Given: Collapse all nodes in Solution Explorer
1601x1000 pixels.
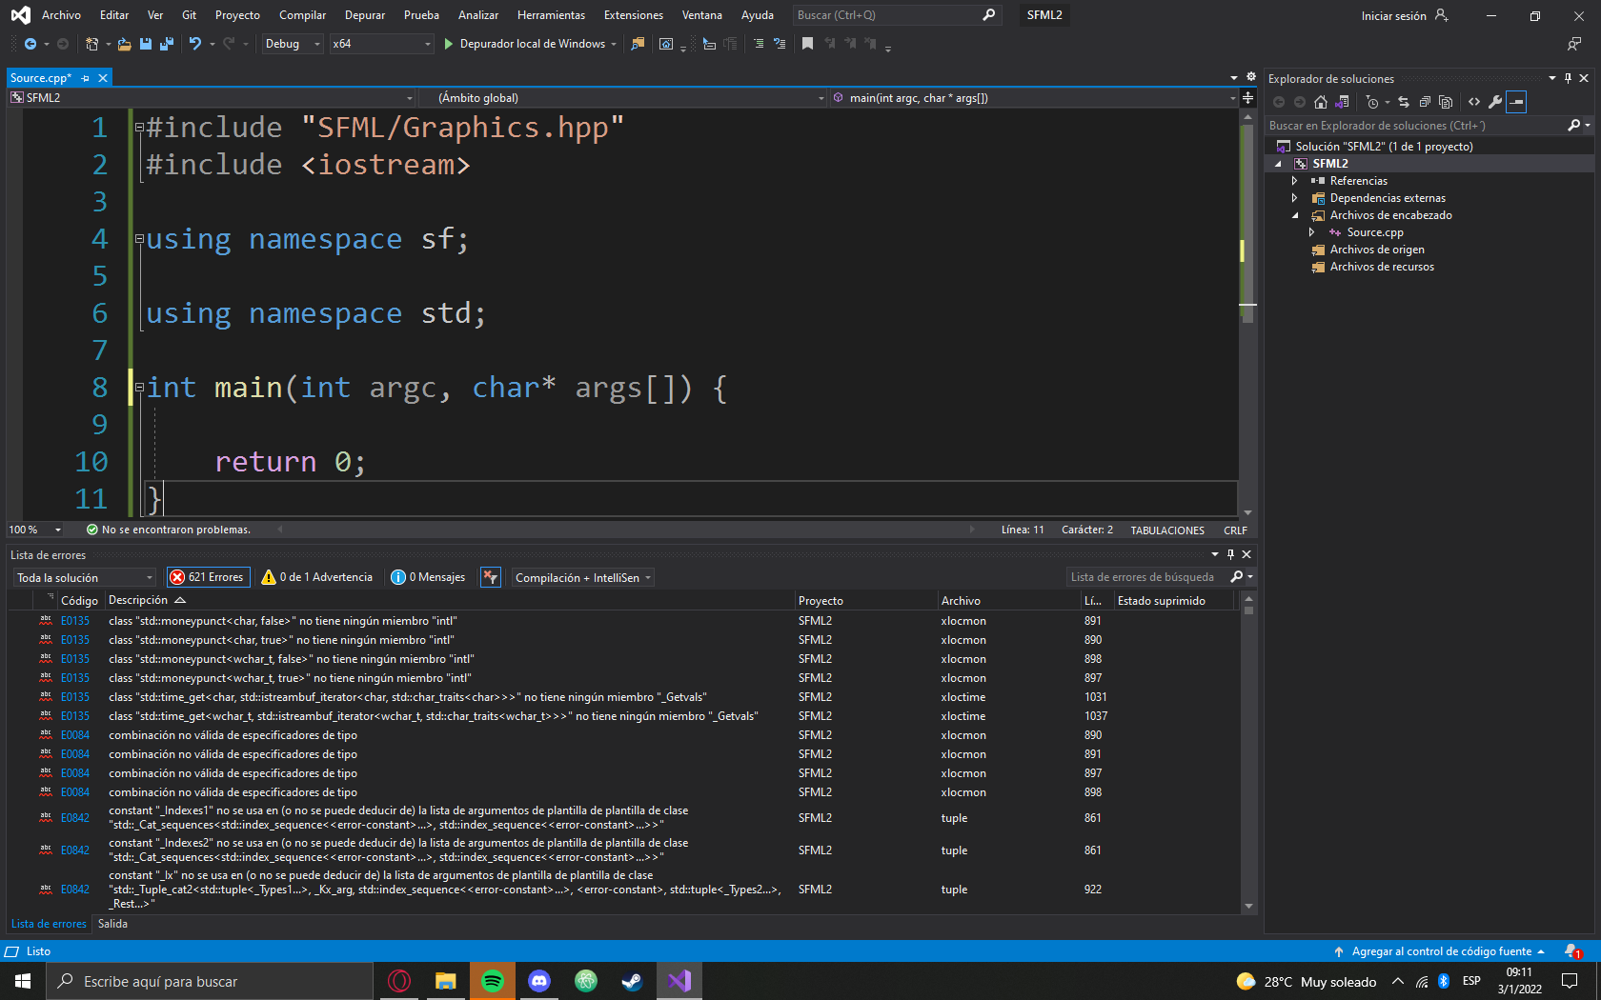Looking at the screenshot, I should (x=1425, y=102).
